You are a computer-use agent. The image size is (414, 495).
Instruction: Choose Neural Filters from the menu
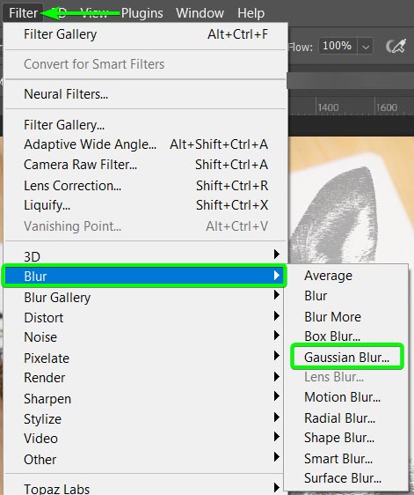(x=145, y=94)
